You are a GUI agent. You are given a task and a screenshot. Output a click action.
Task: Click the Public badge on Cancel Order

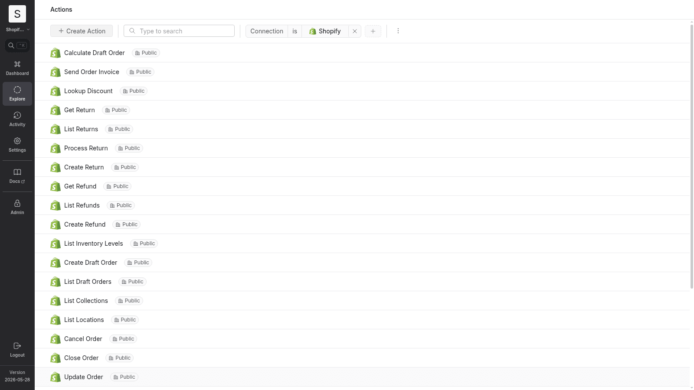pyautogui.click(x=123, y=339)
